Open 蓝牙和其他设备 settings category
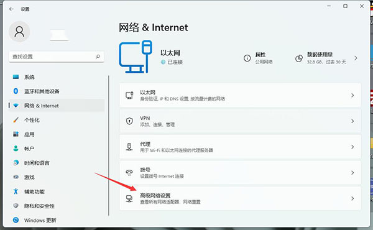The height and width of the screenshot is (230, 373). 57,91
